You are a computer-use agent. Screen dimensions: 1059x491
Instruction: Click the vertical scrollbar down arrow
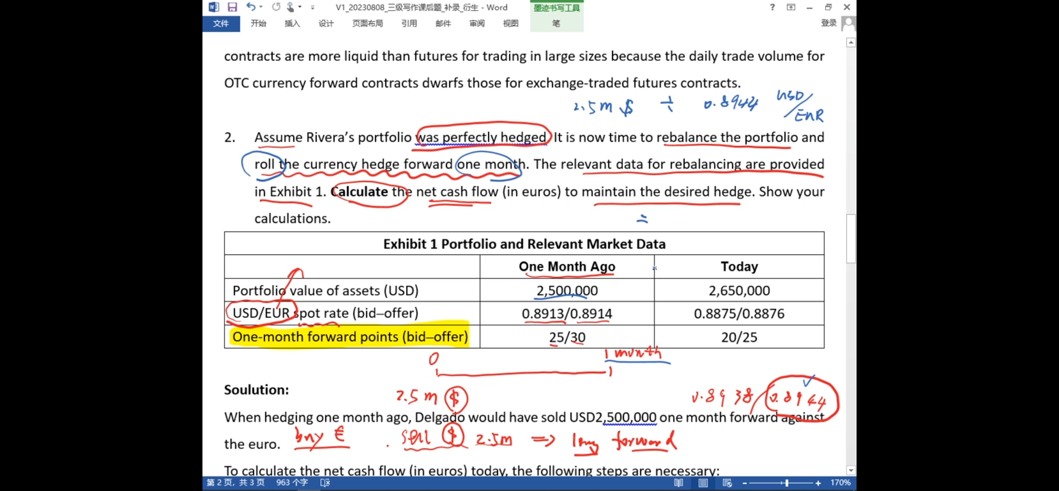pyautogui.click(x=851, y=470)
